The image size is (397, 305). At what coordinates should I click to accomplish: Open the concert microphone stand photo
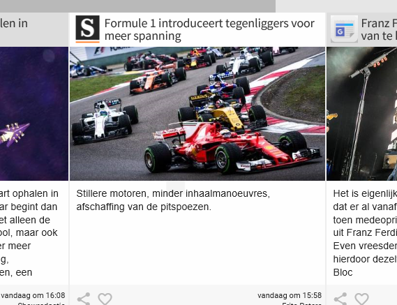362,114
